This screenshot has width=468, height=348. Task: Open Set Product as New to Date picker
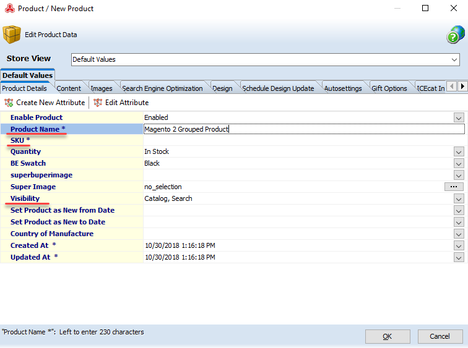click(459, 223)
